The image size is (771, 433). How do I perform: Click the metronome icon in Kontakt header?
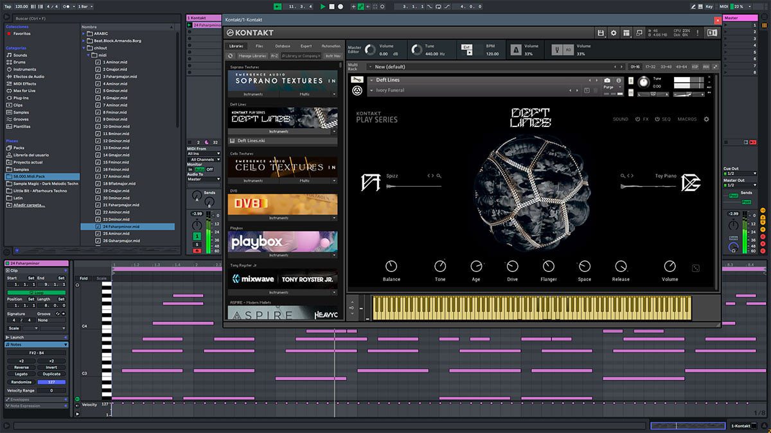click(516, 49)
